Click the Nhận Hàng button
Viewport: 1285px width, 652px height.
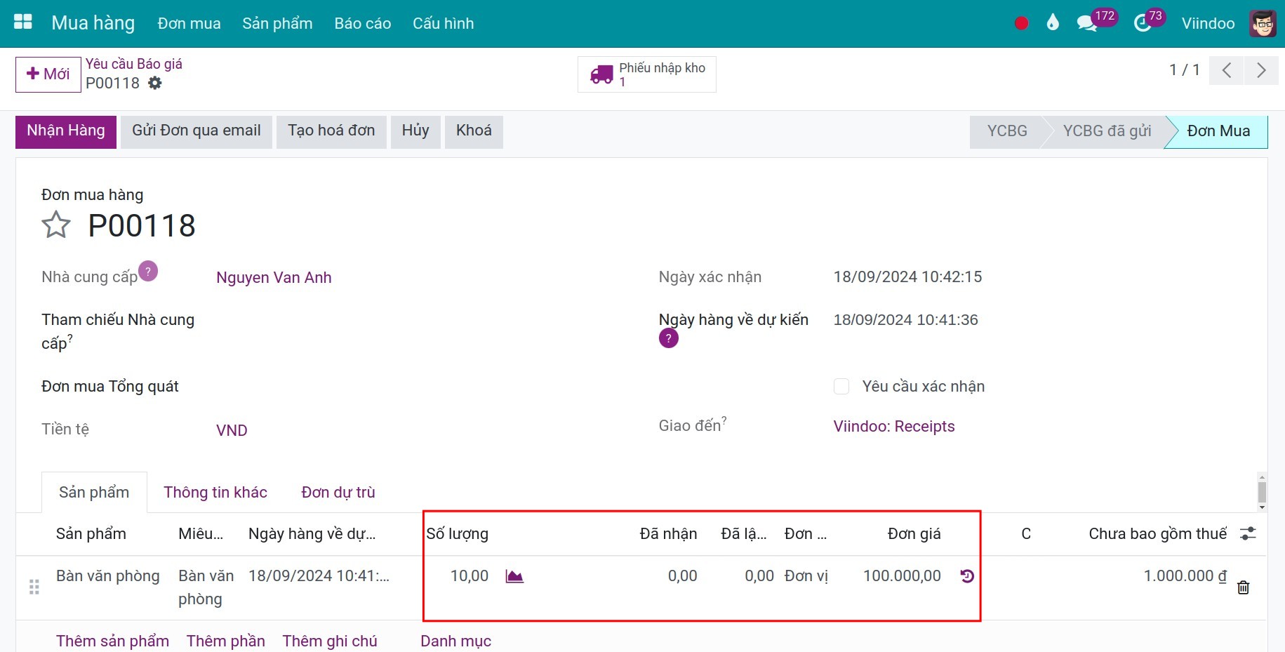(x=66, y=131)
